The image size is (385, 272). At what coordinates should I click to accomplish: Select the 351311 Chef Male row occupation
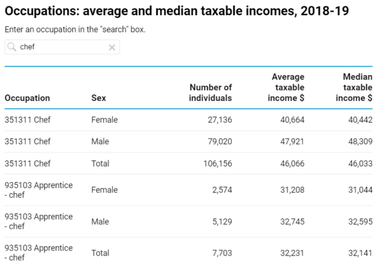28,142
